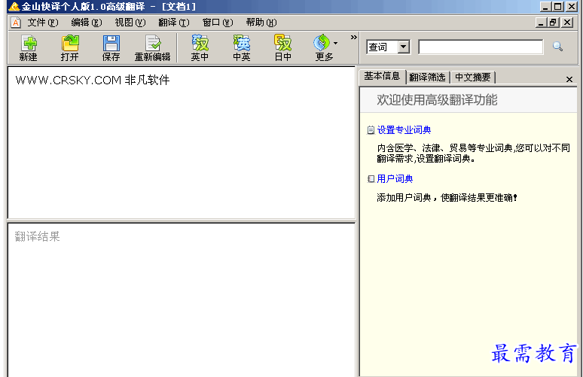The width and height of the screenshot is (583, 377).
Task: Translate English to Chinese with 英中
Action: pos(200,47)
